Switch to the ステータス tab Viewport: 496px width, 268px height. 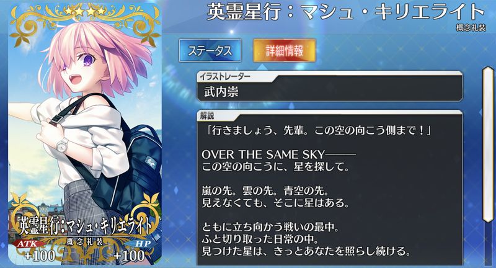[210, 51]
